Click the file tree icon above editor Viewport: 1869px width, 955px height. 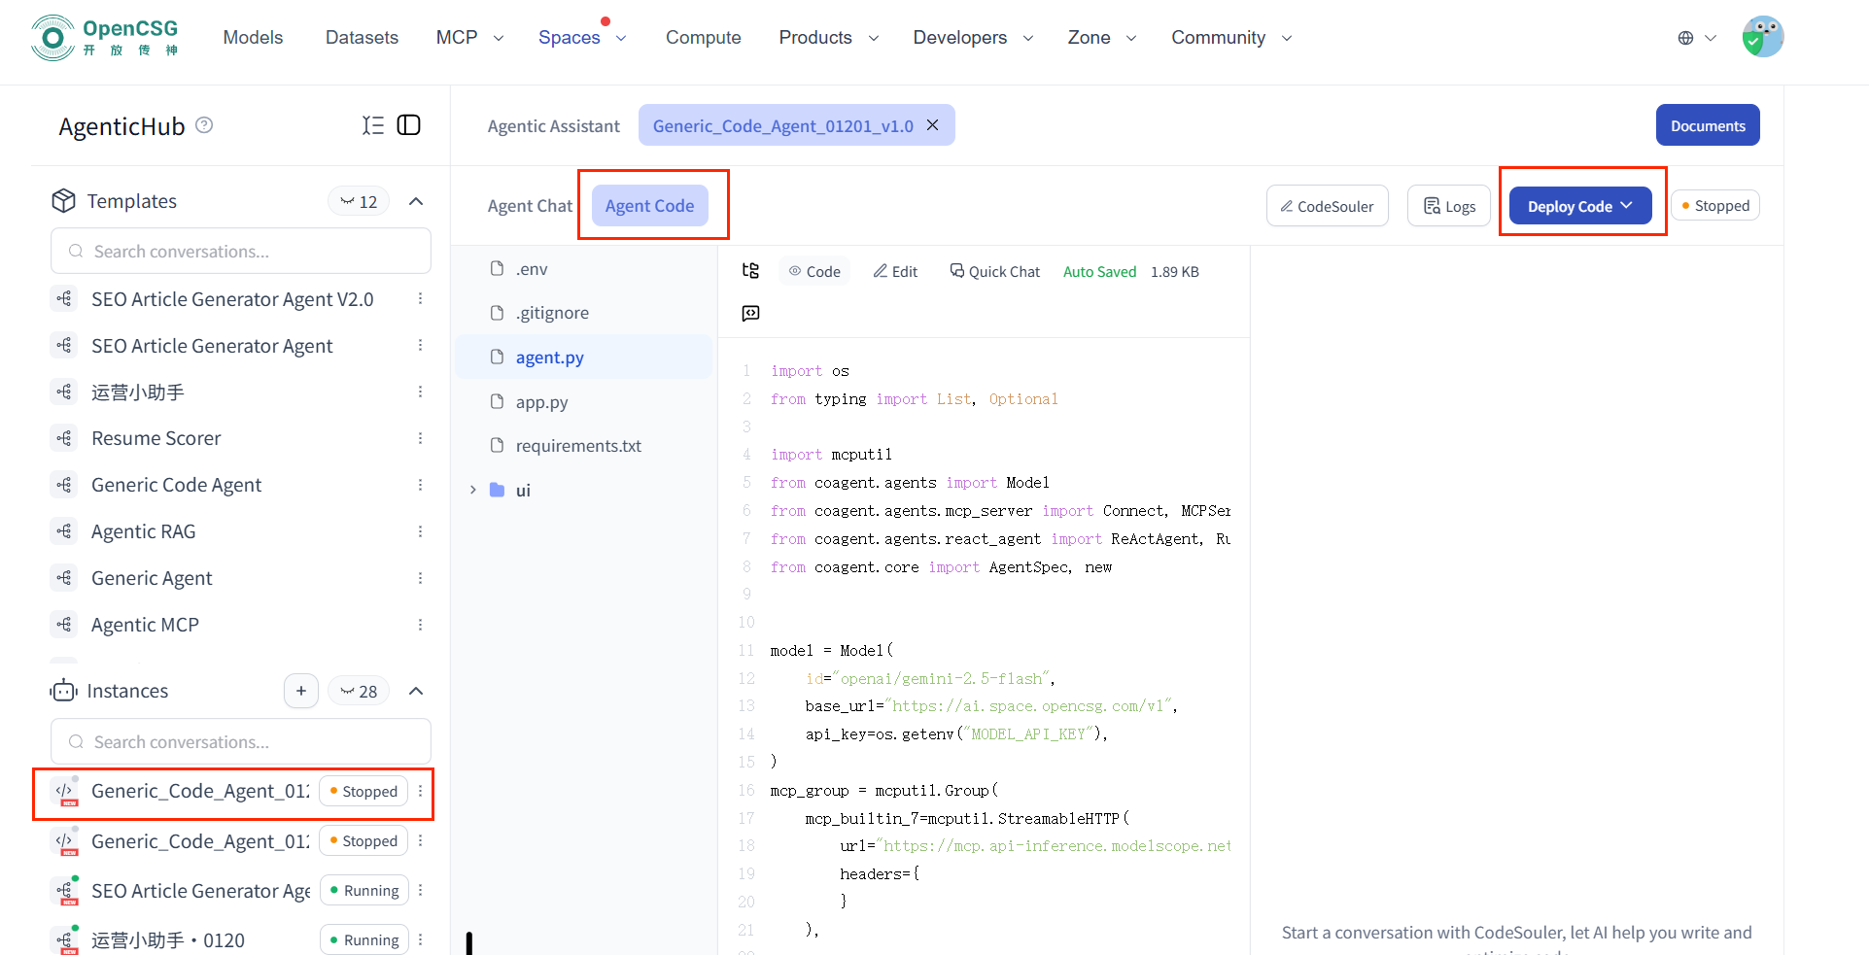[x=750, y=271]
